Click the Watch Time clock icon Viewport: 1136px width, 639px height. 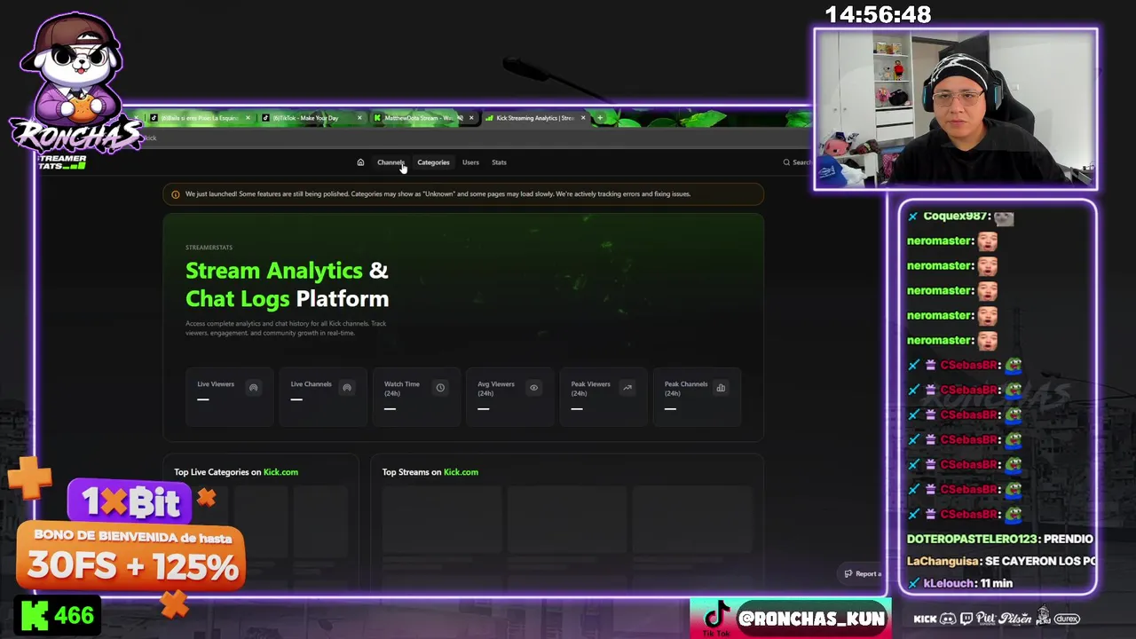pyautogui.click(x=440, y=388)
